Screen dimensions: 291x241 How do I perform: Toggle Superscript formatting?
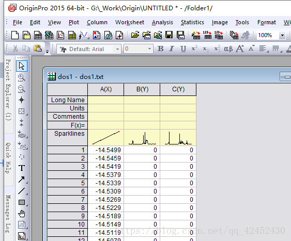click(194, 49)
